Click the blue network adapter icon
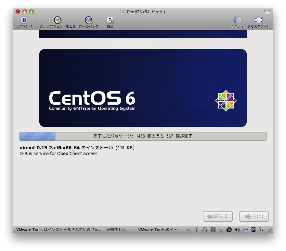 [x=245, y=229]
